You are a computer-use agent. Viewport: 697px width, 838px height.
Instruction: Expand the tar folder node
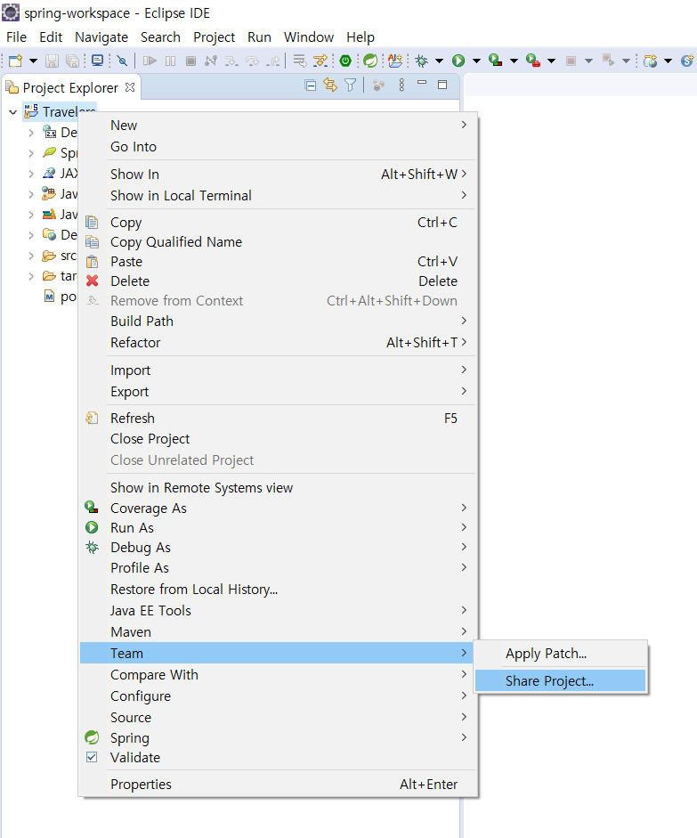tap(31, 276)
